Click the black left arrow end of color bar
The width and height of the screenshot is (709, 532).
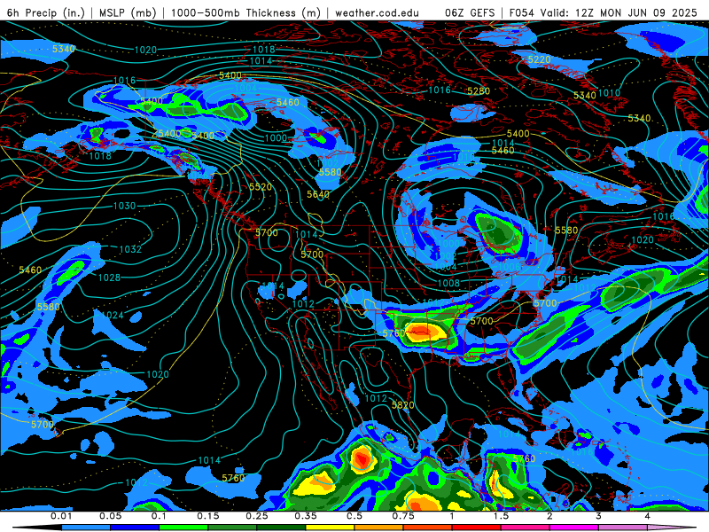[37, 528]
